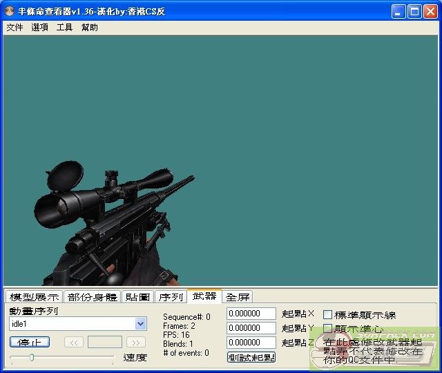This screenshot has height=373, width=442.
Task: Click the 起點X origin value field
Action: (x=251, y=314)
